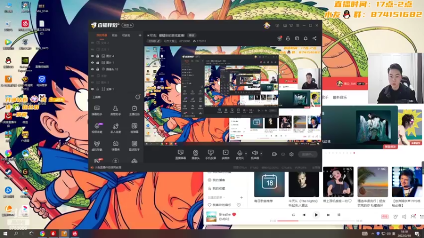This screenshot has height=238, width=424.
Task: Click the start live button
Action: 308,154
